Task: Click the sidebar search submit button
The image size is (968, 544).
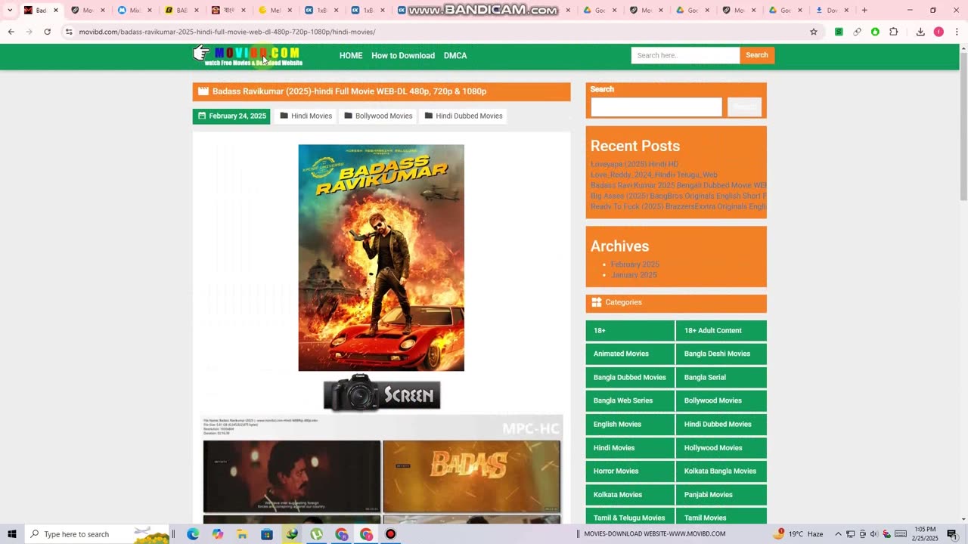Action: pos(744,107)
